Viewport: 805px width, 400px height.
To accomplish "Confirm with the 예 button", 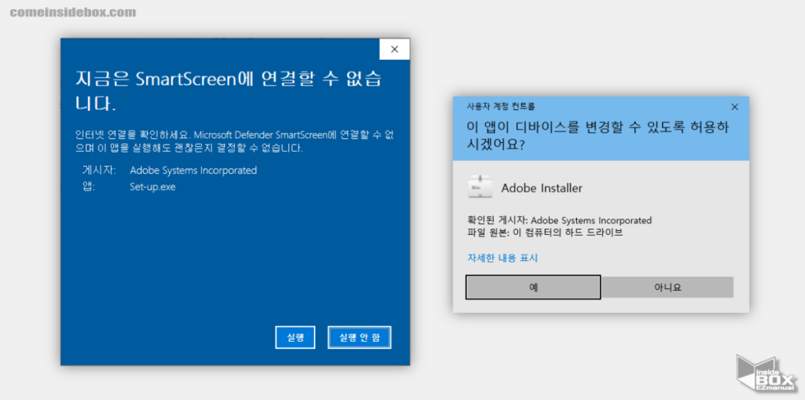I will tap(533, 287).
